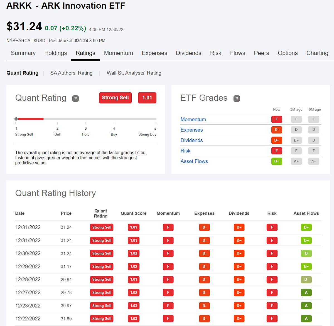Click the red Strong Sell rating badge

pos(115,98)
